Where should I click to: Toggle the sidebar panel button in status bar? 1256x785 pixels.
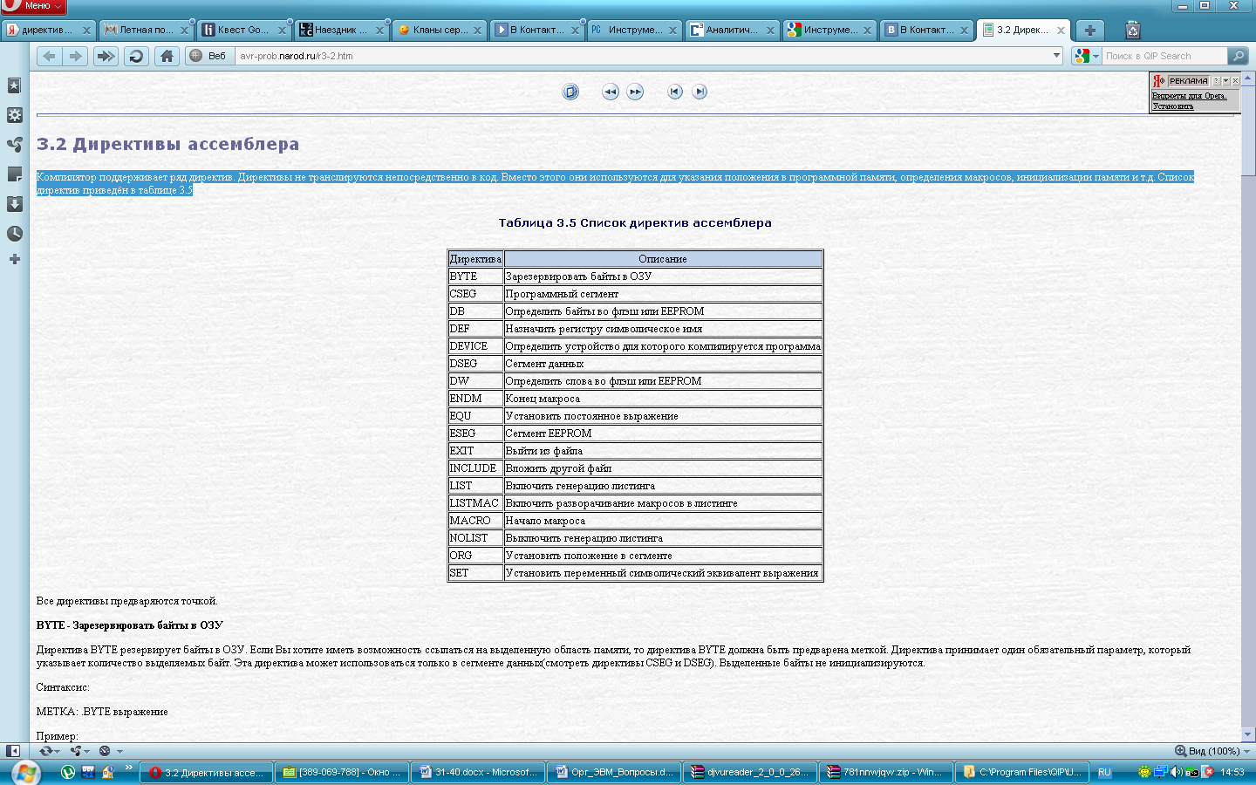click(12, 751)
